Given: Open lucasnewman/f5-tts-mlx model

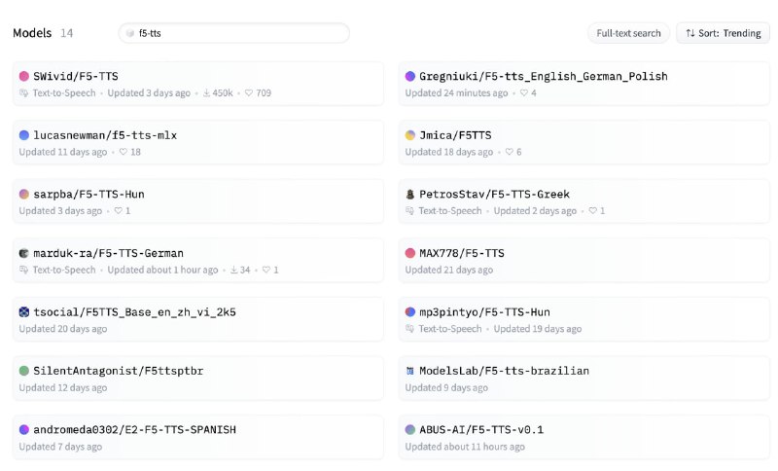Looking at the screenshot, I should pos(198,142).
